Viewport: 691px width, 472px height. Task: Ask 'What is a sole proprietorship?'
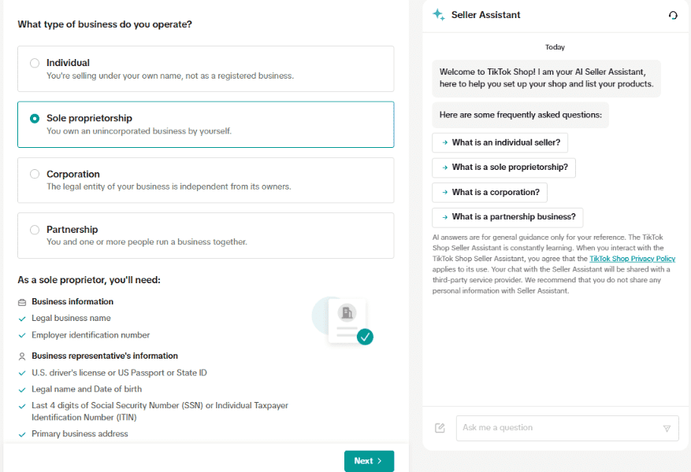[504, 168]
